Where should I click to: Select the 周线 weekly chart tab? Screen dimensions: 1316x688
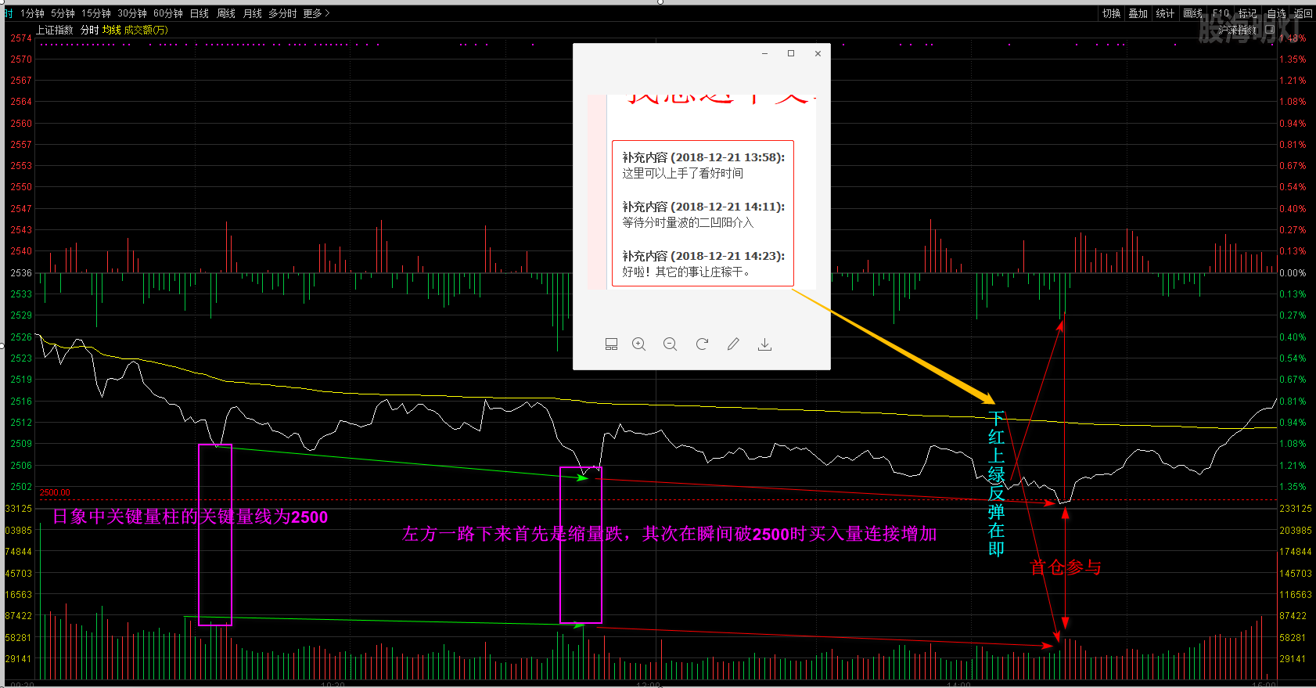coord(226,13)
